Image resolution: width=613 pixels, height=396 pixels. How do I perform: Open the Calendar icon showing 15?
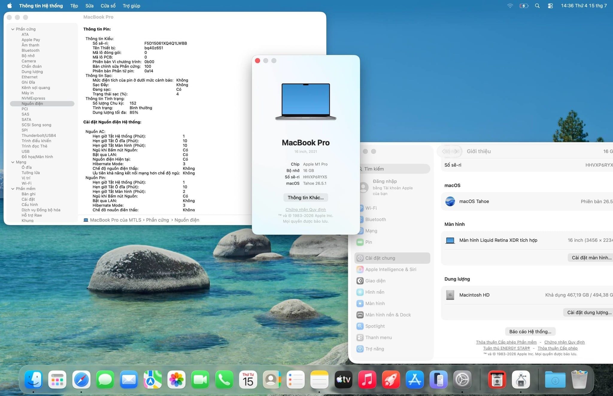coord(248,380)
